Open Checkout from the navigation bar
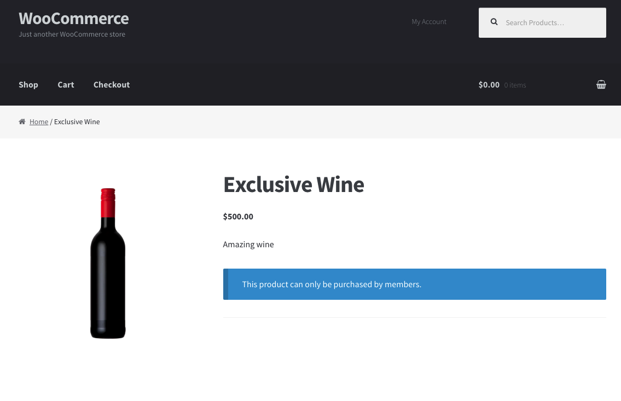The width and height of the screenshot is (621, 401). click(111, 85)
